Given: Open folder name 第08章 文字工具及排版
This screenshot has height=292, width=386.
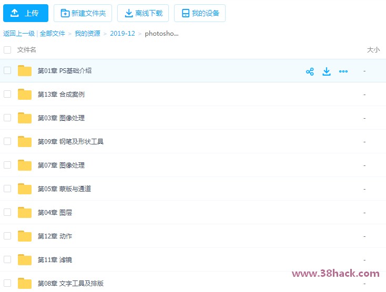Looking at the screenshot, I should click(x=70, y=283).
